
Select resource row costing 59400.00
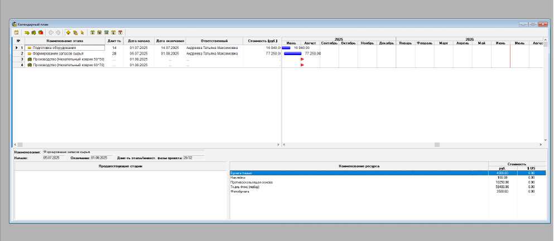(388, 187)
